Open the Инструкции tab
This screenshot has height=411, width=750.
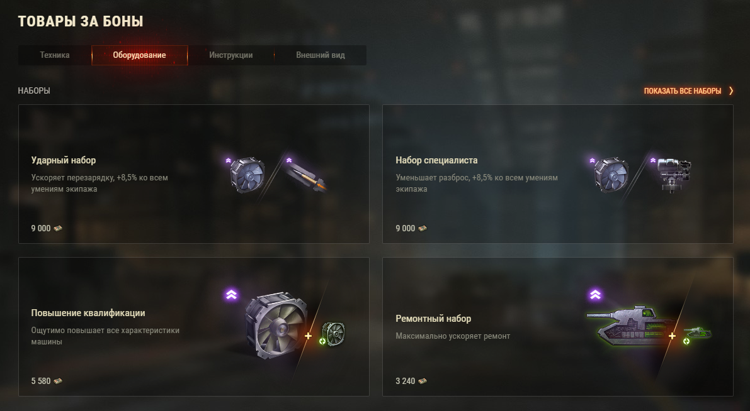tap(231, 55)
